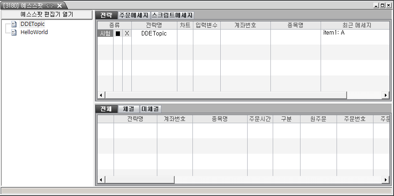Image resolution: width=394 pixels, height=196 pixels.
Task: Click the link icon on the 예스스팟 tab
Action: click(50, 5)
